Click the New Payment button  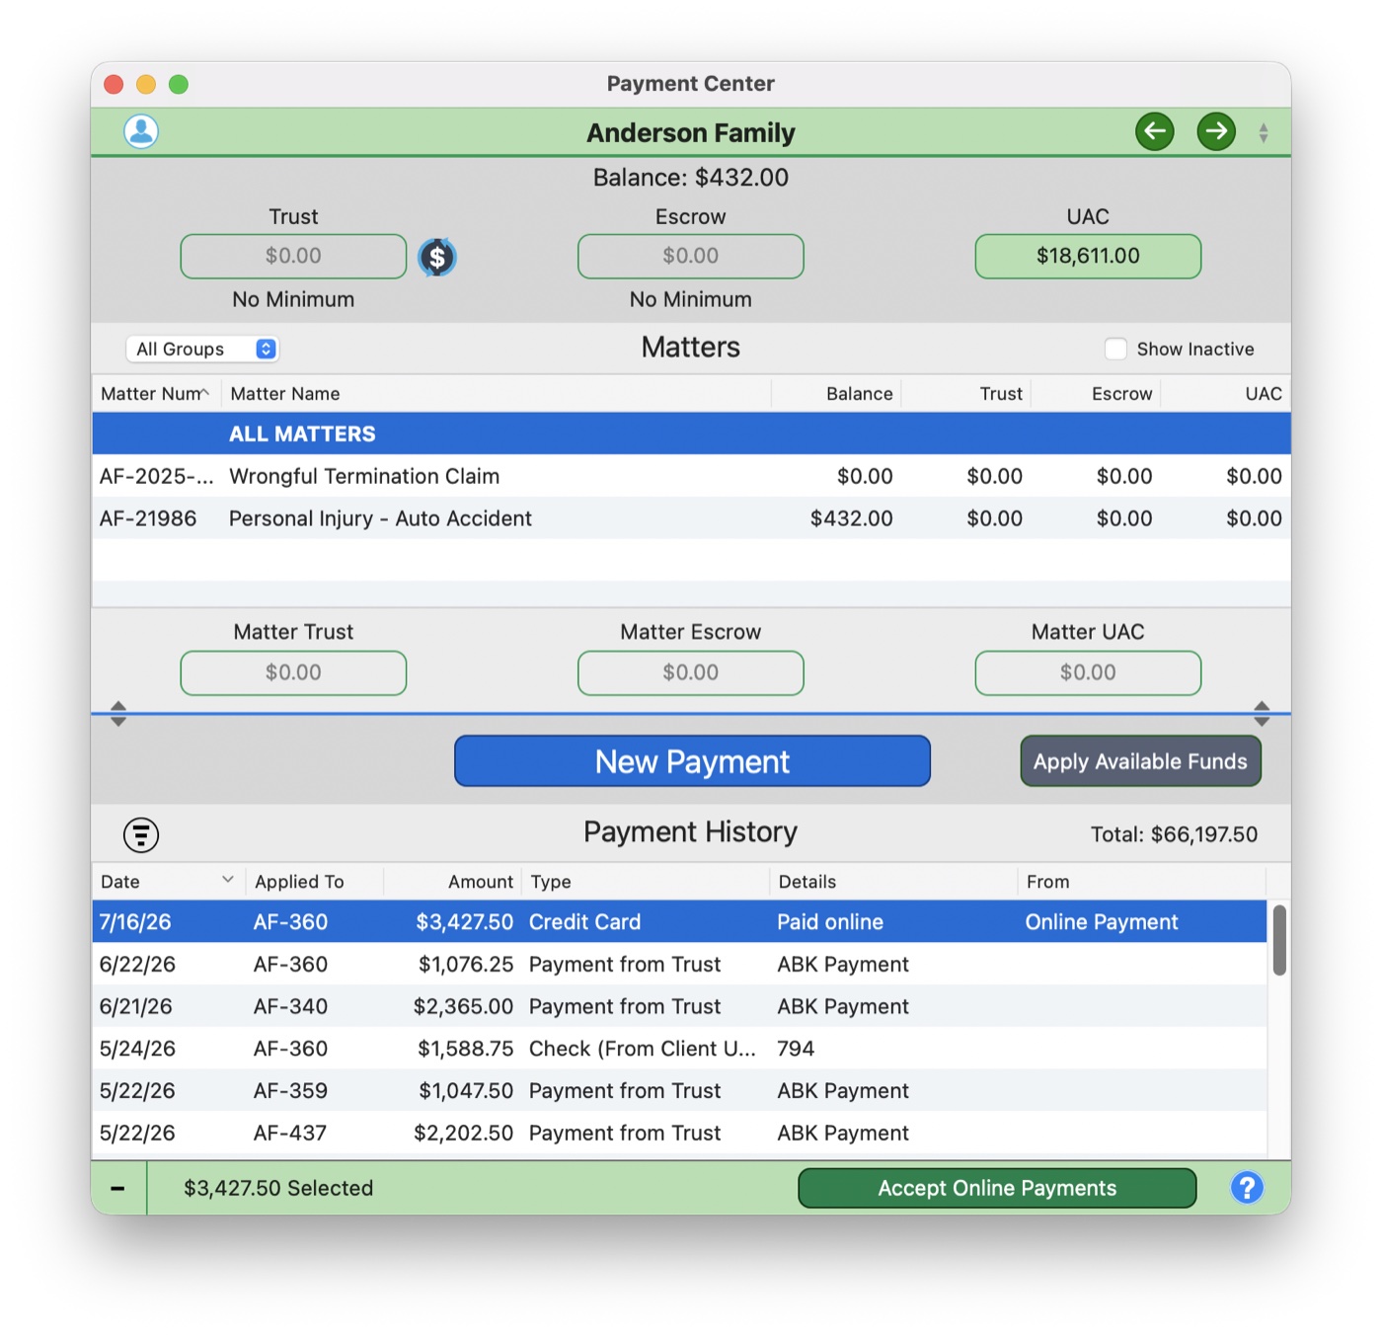pos(692,761)
